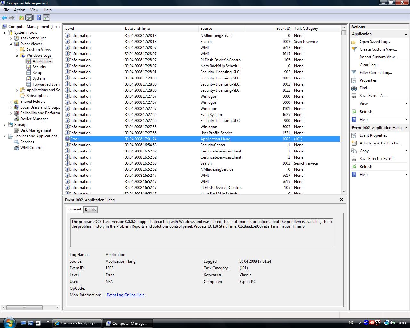
Task: Switch to the Details tab
Action: click(90, 209)
